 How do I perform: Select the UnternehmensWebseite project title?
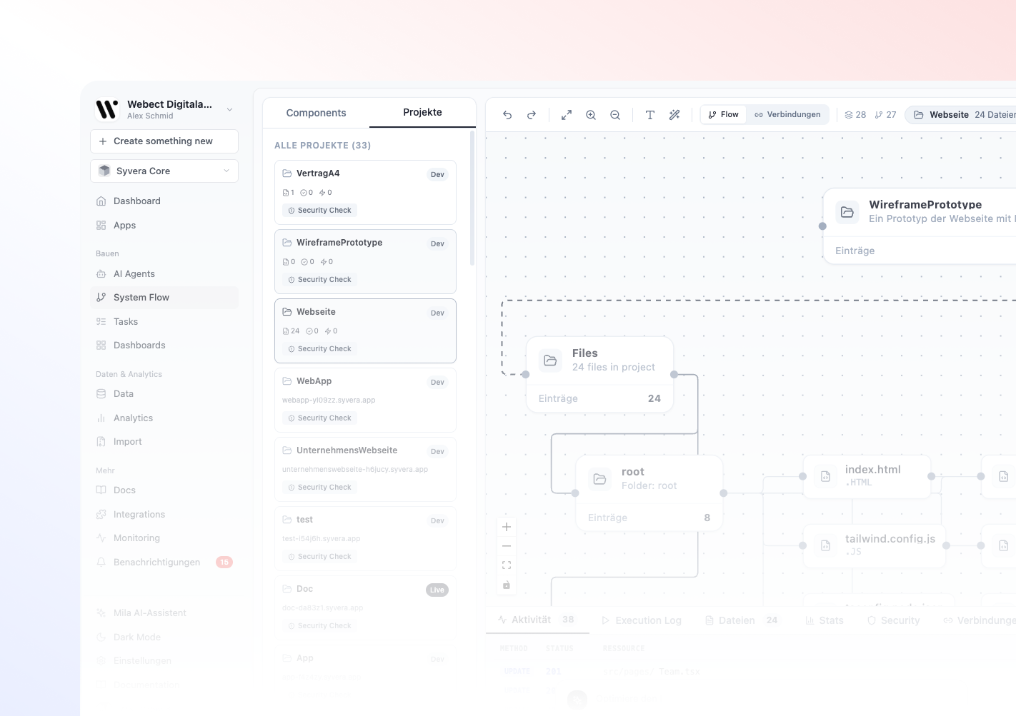click(x=347, y=450)
